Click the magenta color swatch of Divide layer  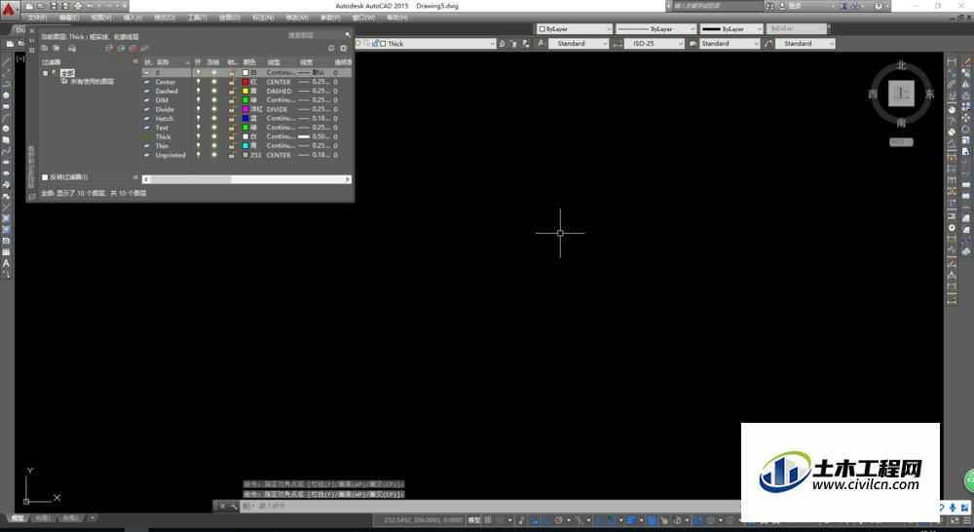pos(246,109)
